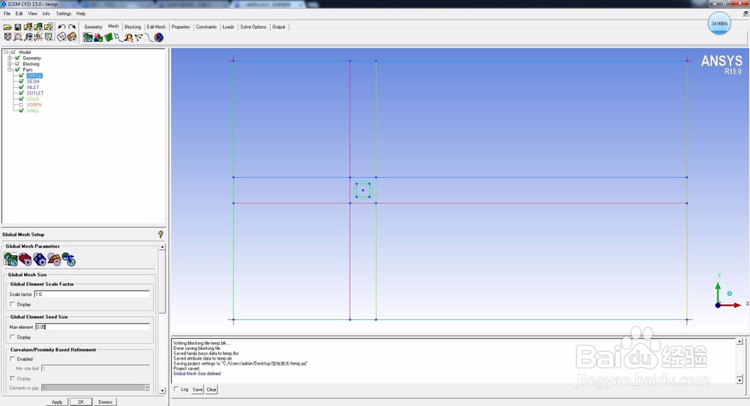Screen dimensions: 750x406
Task: Open the View menu
Action: pyautogui.click(x=32, y=13)
